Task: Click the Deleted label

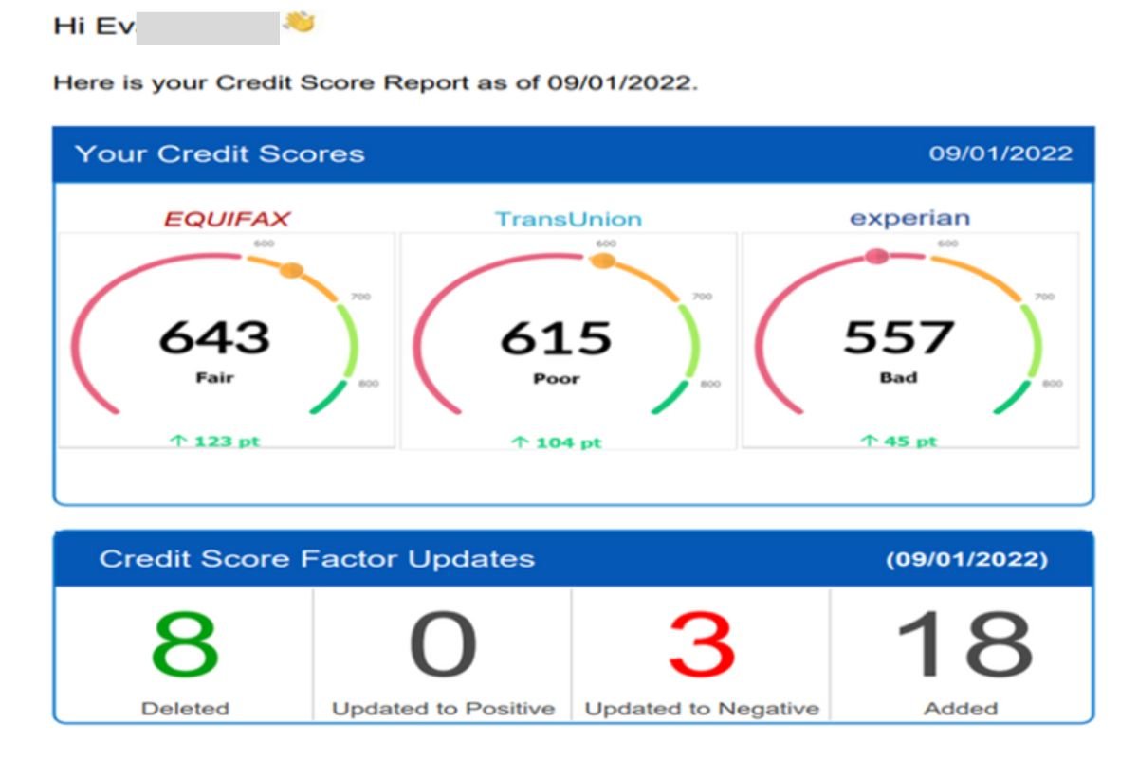Action: (x=185, y=708)
